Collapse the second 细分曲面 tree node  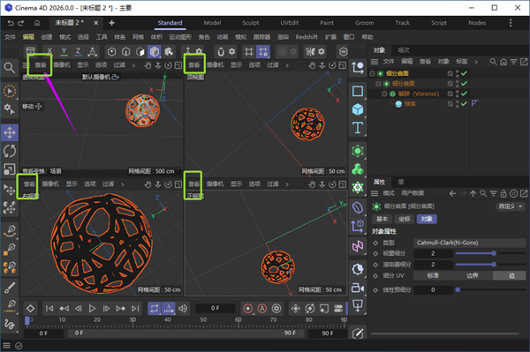pos(378,83)
